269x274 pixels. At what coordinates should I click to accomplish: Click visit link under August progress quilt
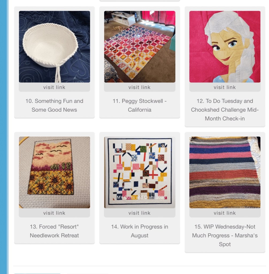pos(140,213)
